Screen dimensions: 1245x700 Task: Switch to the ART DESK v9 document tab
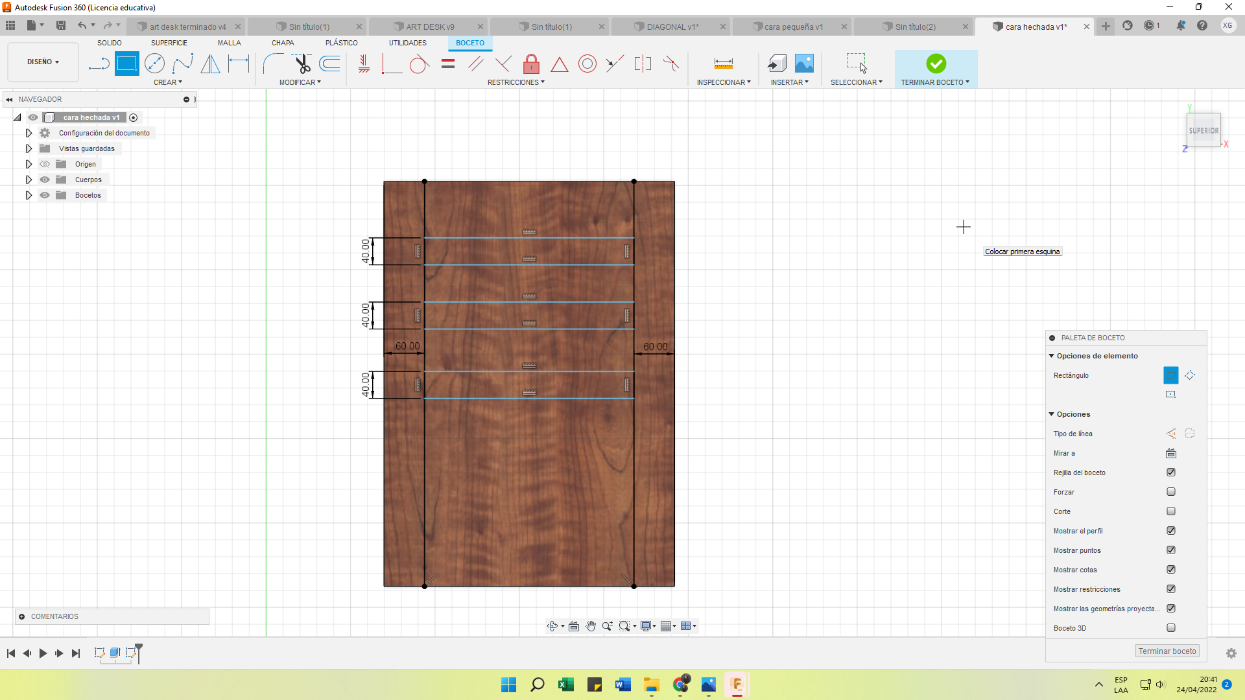point(429,27)
